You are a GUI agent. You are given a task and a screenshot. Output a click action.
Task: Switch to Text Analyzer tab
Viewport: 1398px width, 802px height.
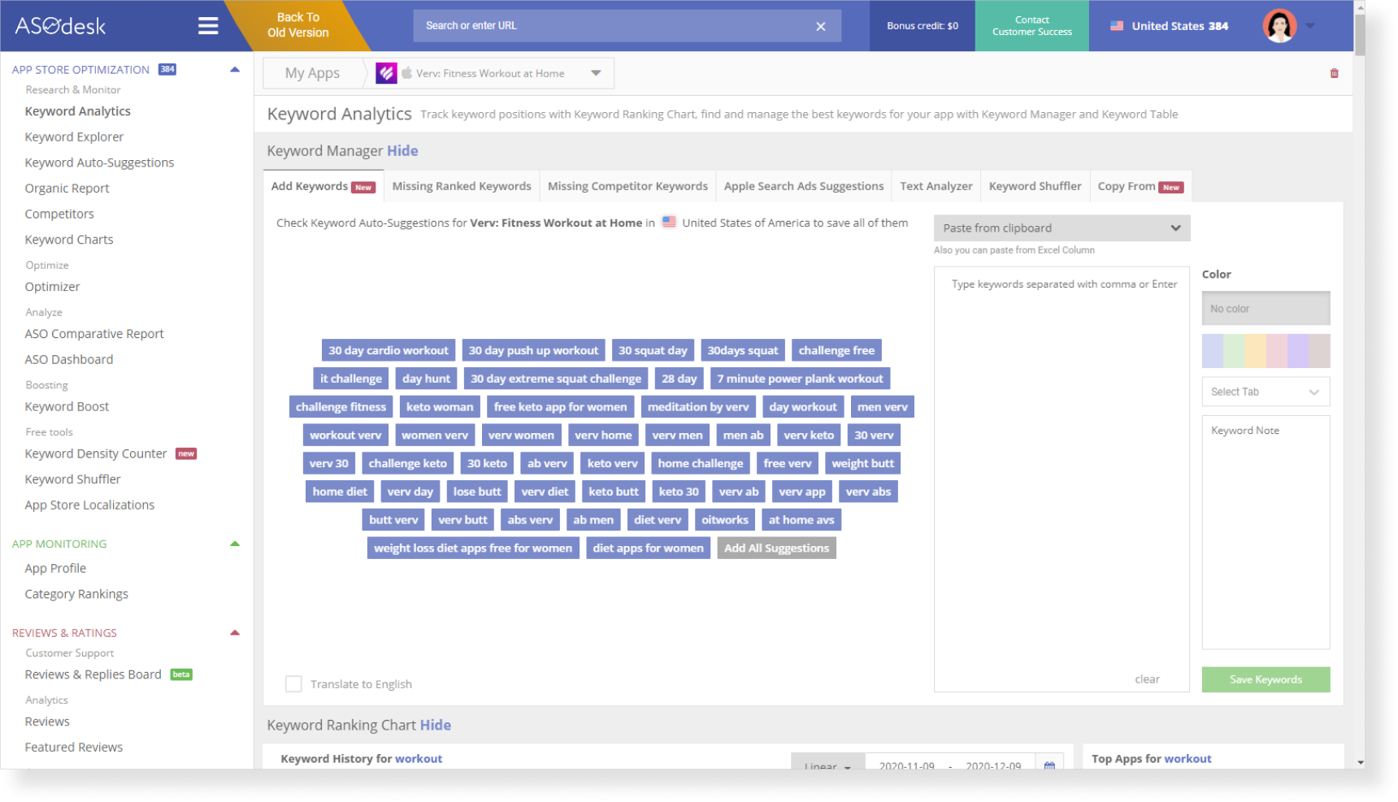936,186
